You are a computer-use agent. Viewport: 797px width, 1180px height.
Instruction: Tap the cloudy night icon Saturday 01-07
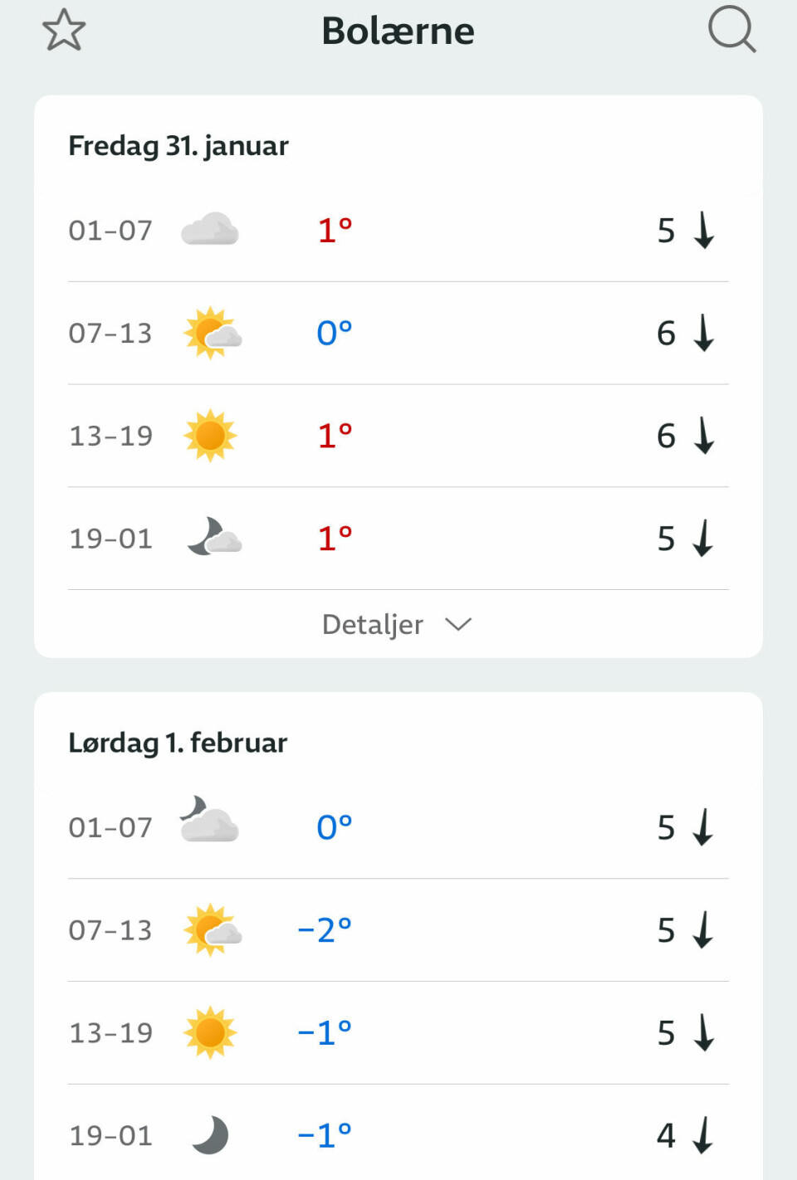click(209, 821)
